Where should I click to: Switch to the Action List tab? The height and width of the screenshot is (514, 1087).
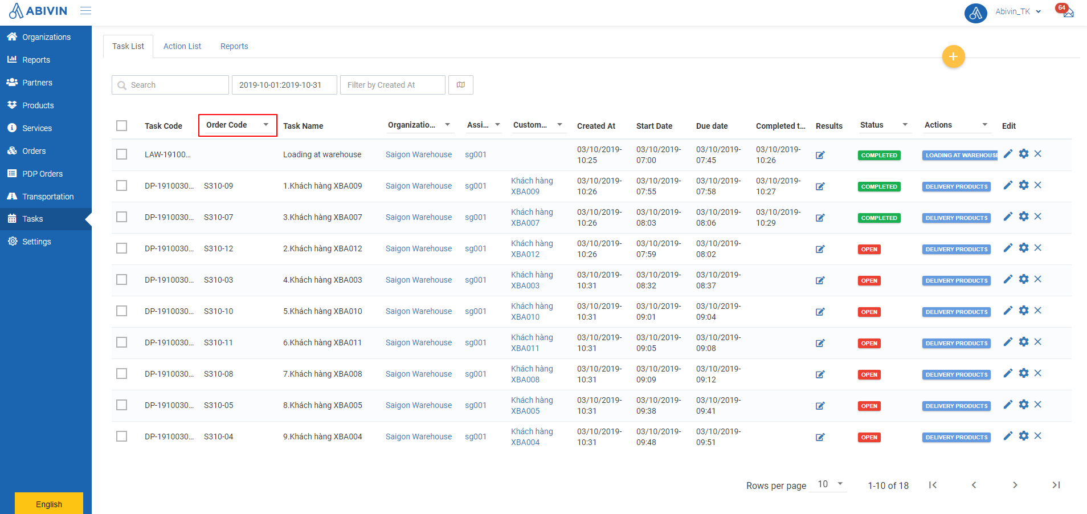click(x=182, y=46)
